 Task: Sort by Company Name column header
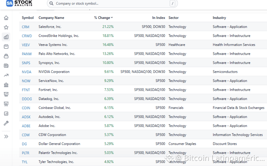point(51,18)
